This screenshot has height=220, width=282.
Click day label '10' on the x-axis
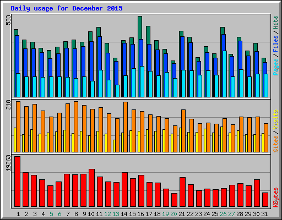91,214
